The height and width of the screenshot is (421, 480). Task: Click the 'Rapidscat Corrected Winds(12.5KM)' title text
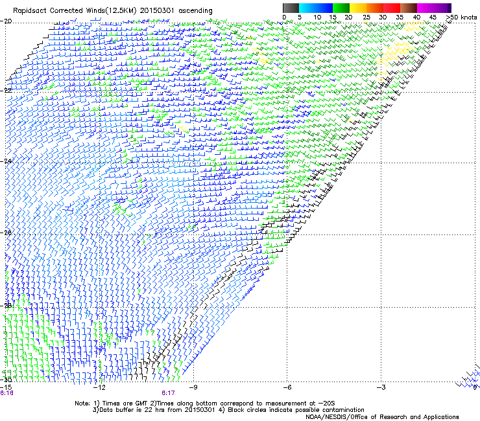[75, 11]
